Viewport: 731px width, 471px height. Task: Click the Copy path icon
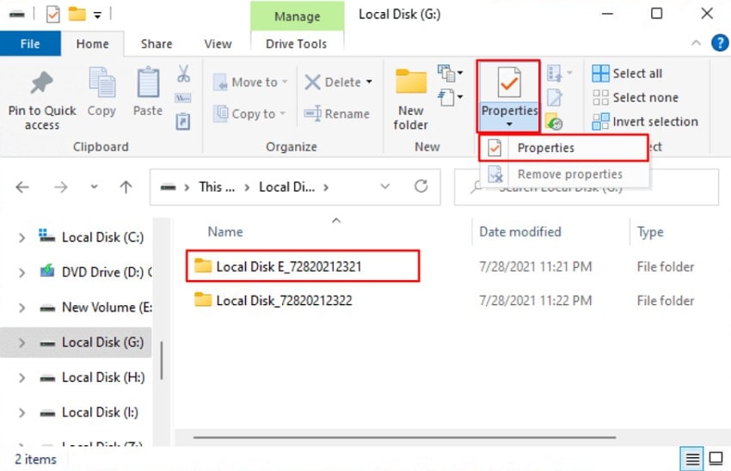point(182,98)
